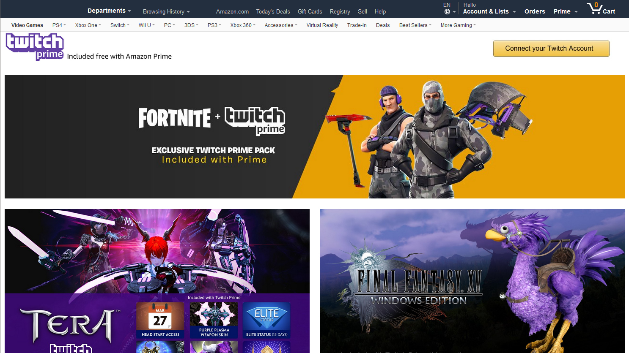Open TERA Head Start Access tile

pyautogui.click(x=160, y=320)
